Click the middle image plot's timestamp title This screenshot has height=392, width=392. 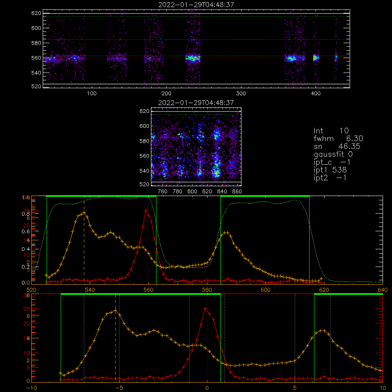pos(196,102)
